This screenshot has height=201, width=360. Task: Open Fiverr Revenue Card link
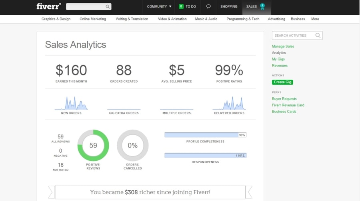tap(288, 105)
